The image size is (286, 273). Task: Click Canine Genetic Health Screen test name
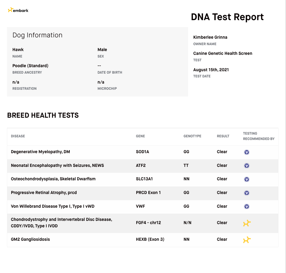click(x=223, y=53)
